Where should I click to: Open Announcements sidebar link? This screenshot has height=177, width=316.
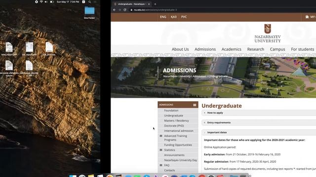click(174, 155)
